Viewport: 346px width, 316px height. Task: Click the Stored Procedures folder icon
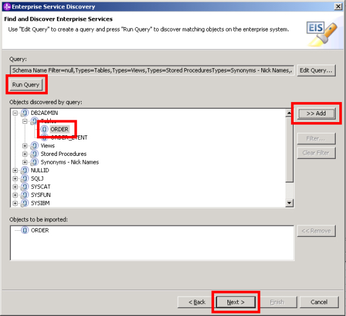34,154
